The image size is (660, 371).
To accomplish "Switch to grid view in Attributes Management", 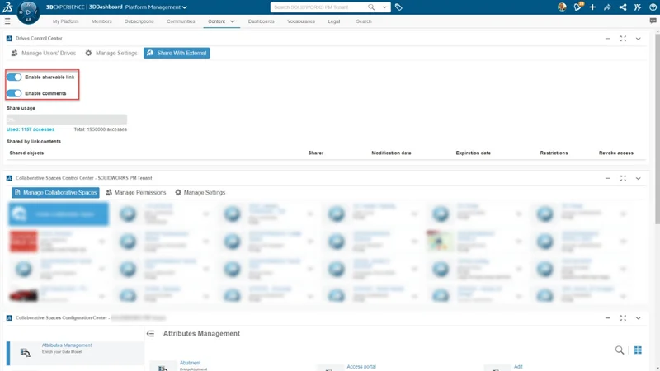I will (638, 350).
